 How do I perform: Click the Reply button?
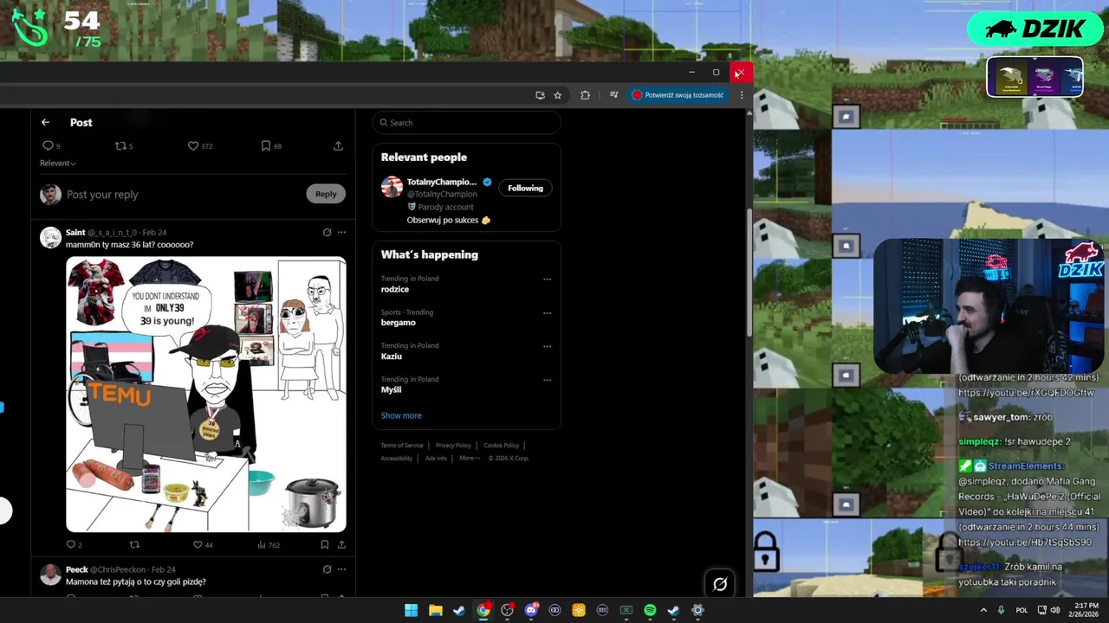[x=326, y=194]
